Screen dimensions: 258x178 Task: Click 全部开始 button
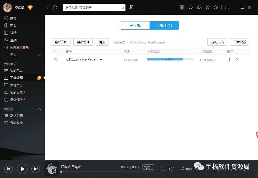pos(61,42)
